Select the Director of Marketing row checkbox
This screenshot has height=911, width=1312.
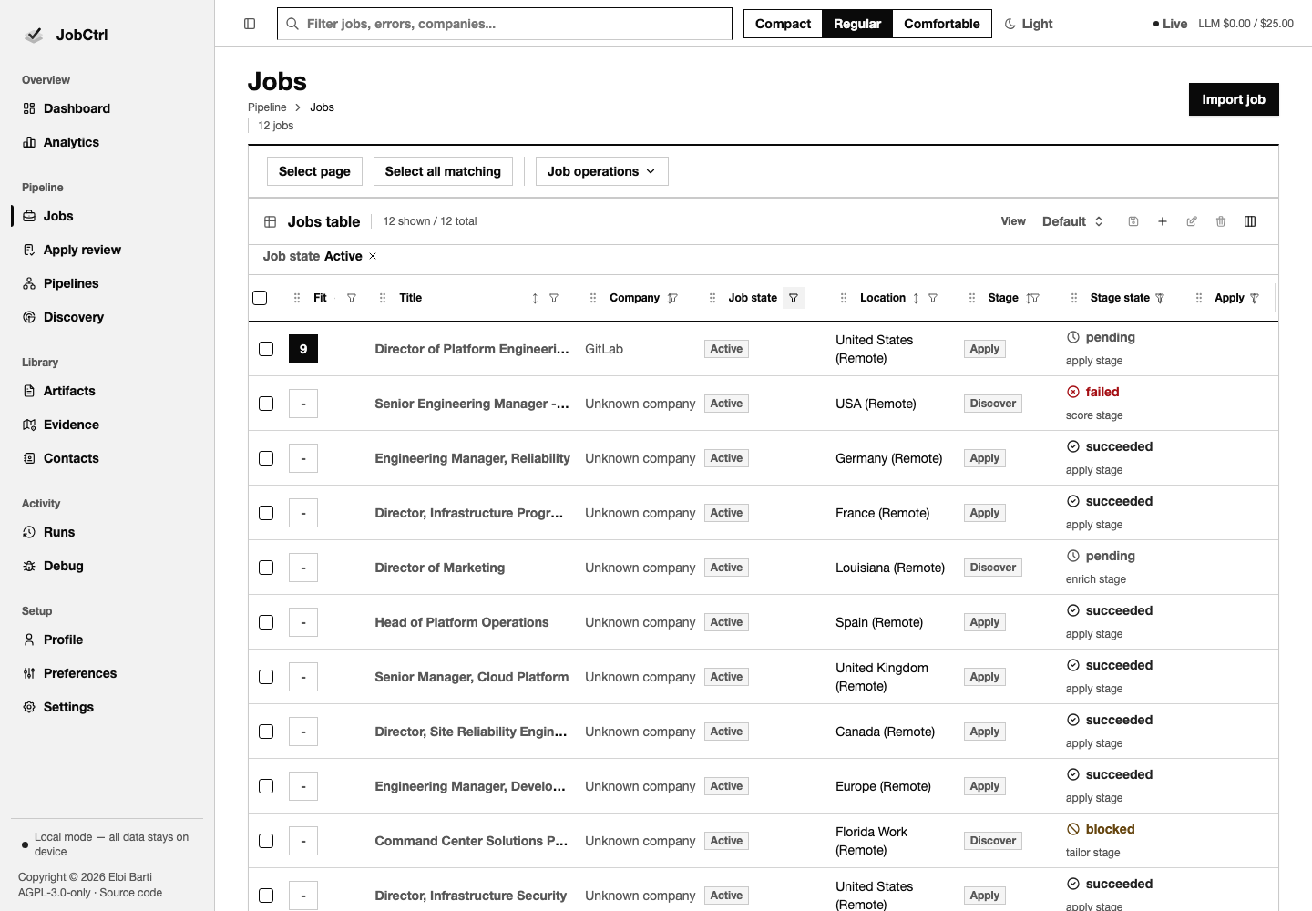tap(266, 568)
